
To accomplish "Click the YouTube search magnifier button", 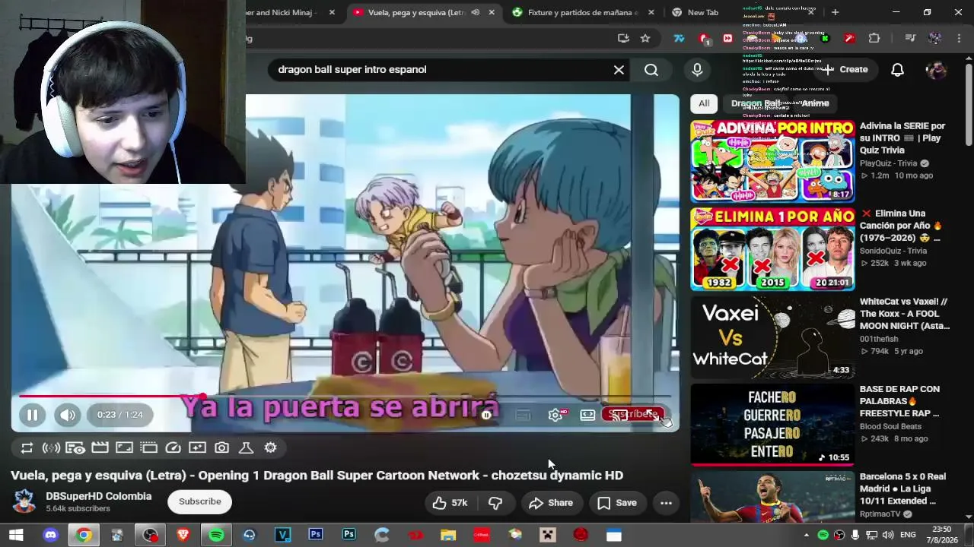I will [x=651, y=70].
